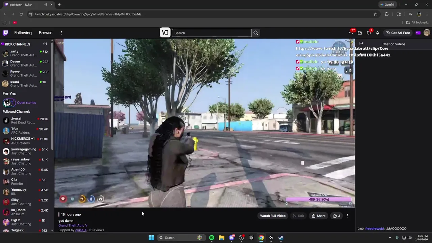Click the browser back arrow

tap(5, 14)
